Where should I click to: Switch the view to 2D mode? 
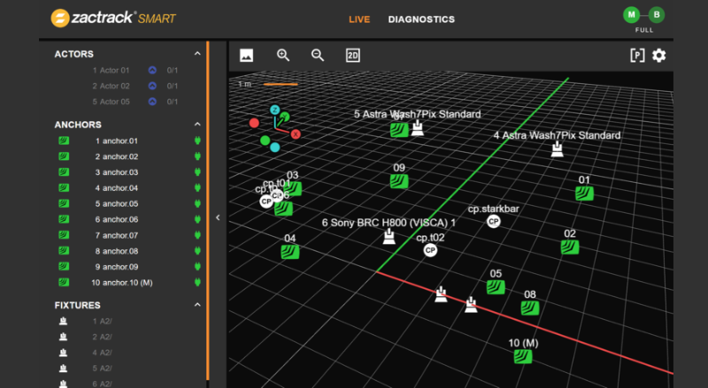click(x=352, y=56)
